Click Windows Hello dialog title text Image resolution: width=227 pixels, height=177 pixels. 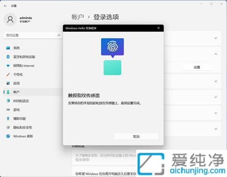tap(81, 28)
